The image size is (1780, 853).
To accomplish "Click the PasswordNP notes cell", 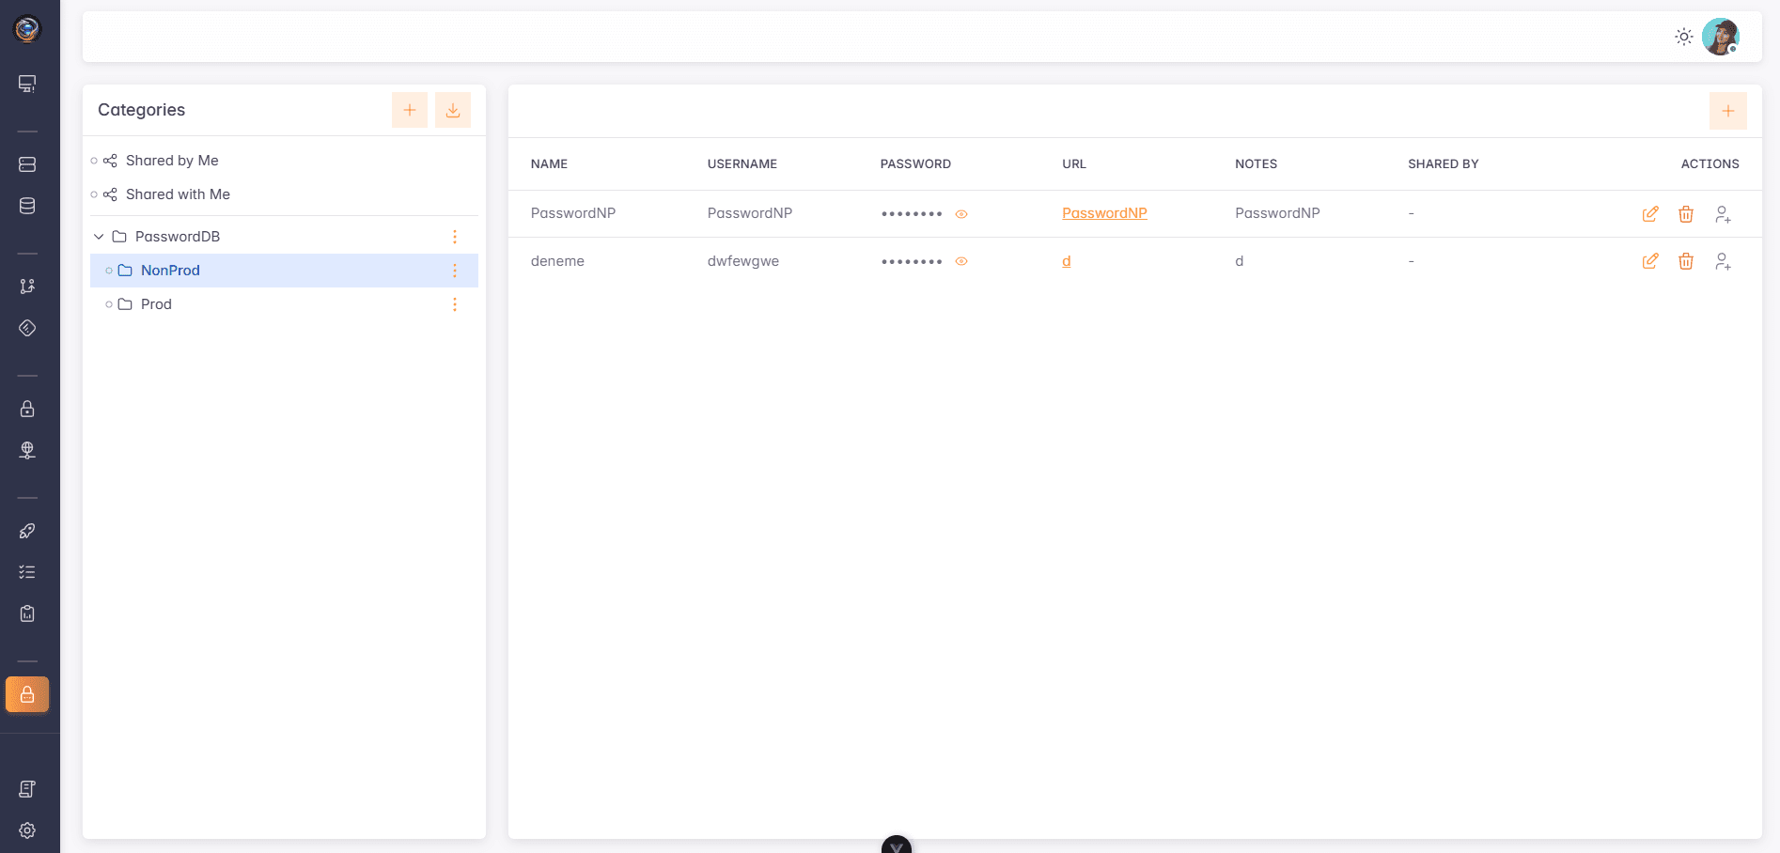I will [1277, 213].
